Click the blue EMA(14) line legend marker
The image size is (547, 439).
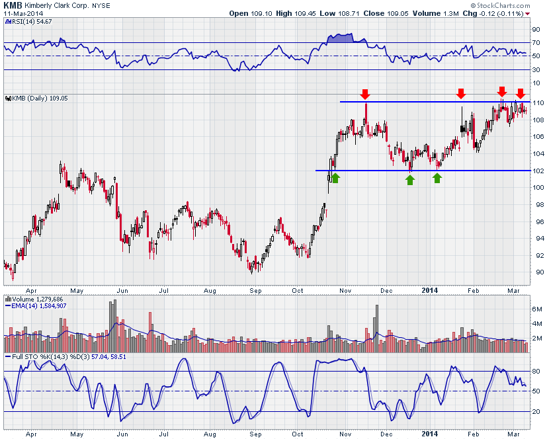[8, 306]
